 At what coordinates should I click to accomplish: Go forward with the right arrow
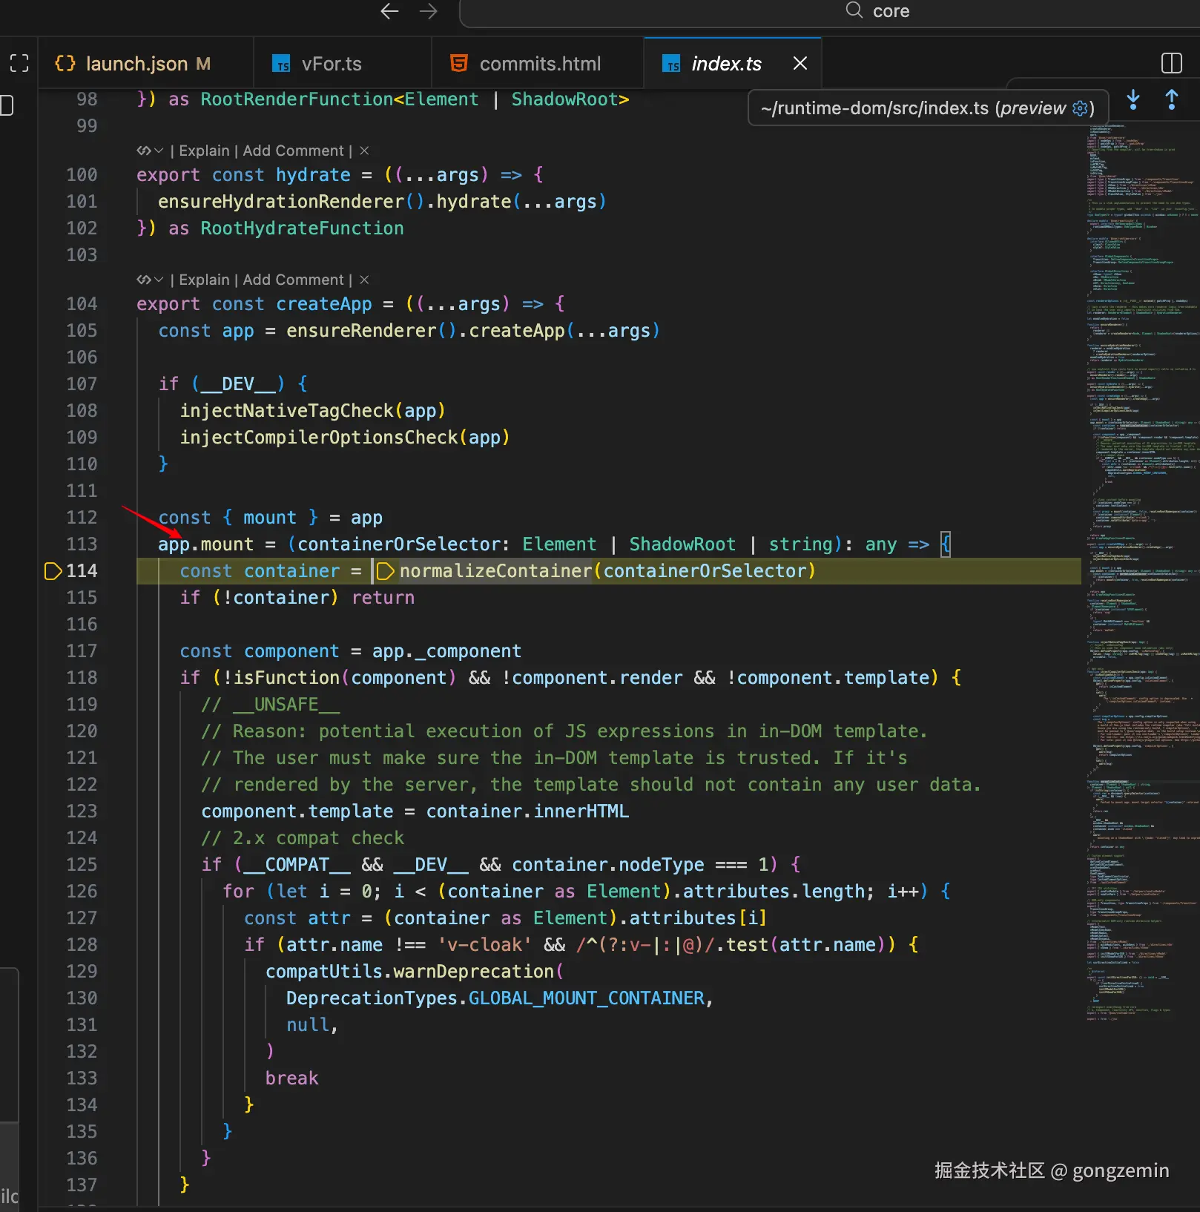[428, 11]
